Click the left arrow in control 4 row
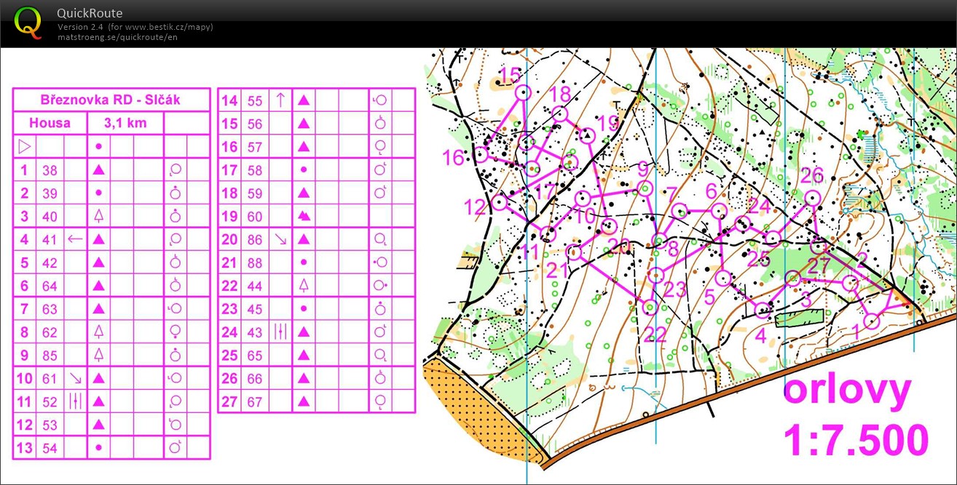Screen dimensions: 957x485 point(75,239)
